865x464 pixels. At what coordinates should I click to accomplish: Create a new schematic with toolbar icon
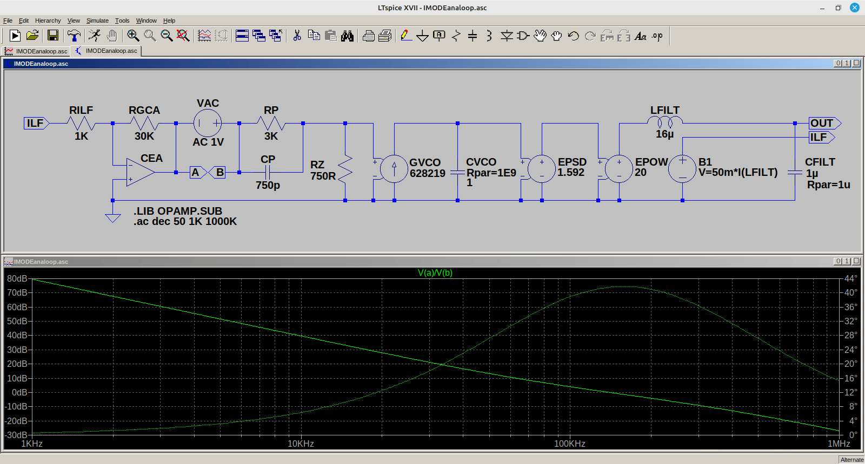point(15,36)
